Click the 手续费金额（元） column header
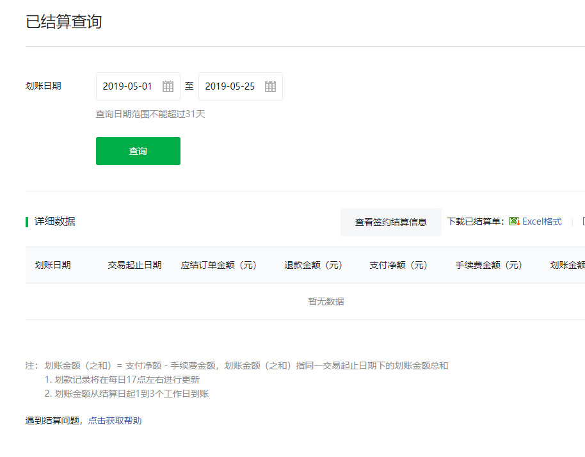The width and height of the screenshot is (585, 457). coord(489,265)
